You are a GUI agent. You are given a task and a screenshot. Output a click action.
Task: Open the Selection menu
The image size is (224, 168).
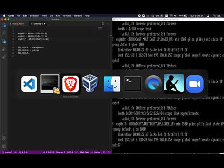(x=35, y=16)
